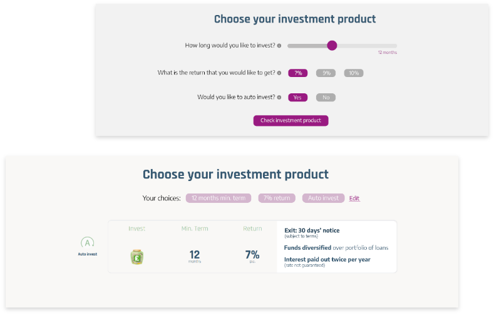The height and width of the screenshot is (315, 494).
Task: Choose the 10% return option
Action: pyautogui.click(x=354, y=73)
